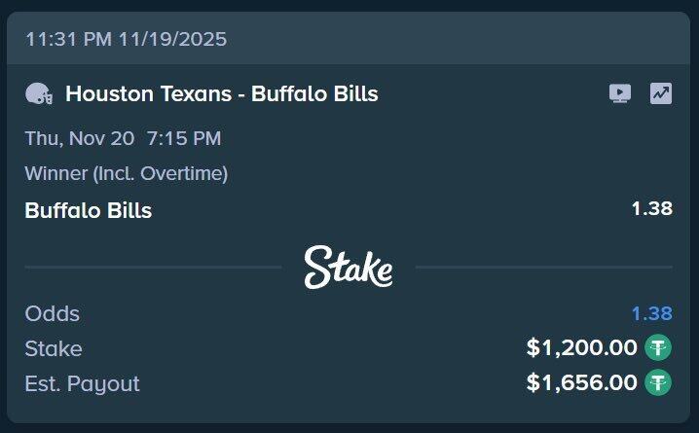The width and height of the screenshot is (699, 433).
Task: Click the divider line left of Stake logo
Action: 153,267
